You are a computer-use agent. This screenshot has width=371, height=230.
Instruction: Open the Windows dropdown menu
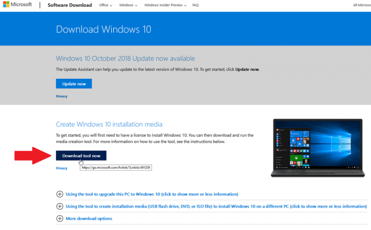128,5
